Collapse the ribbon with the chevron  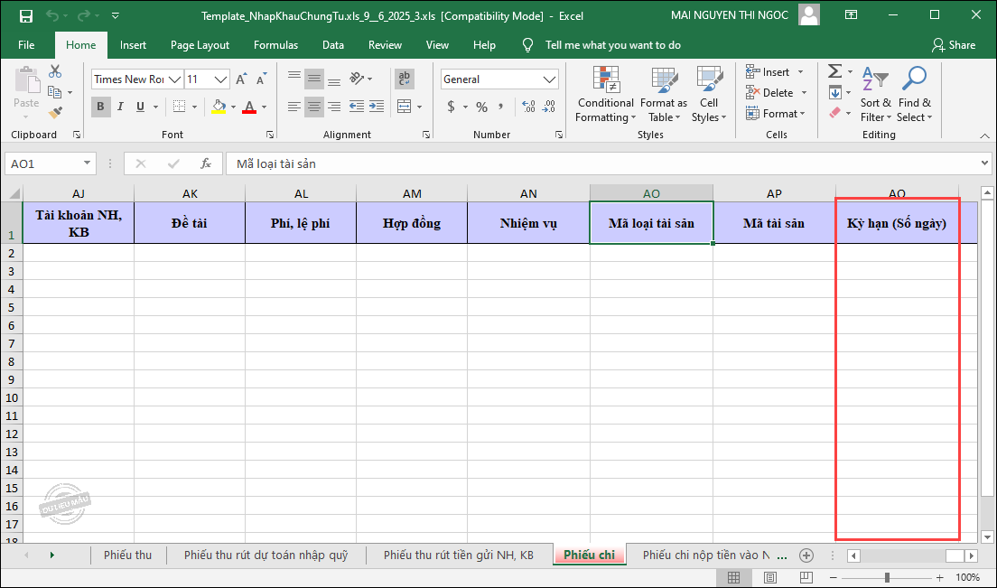pos(985,135)
